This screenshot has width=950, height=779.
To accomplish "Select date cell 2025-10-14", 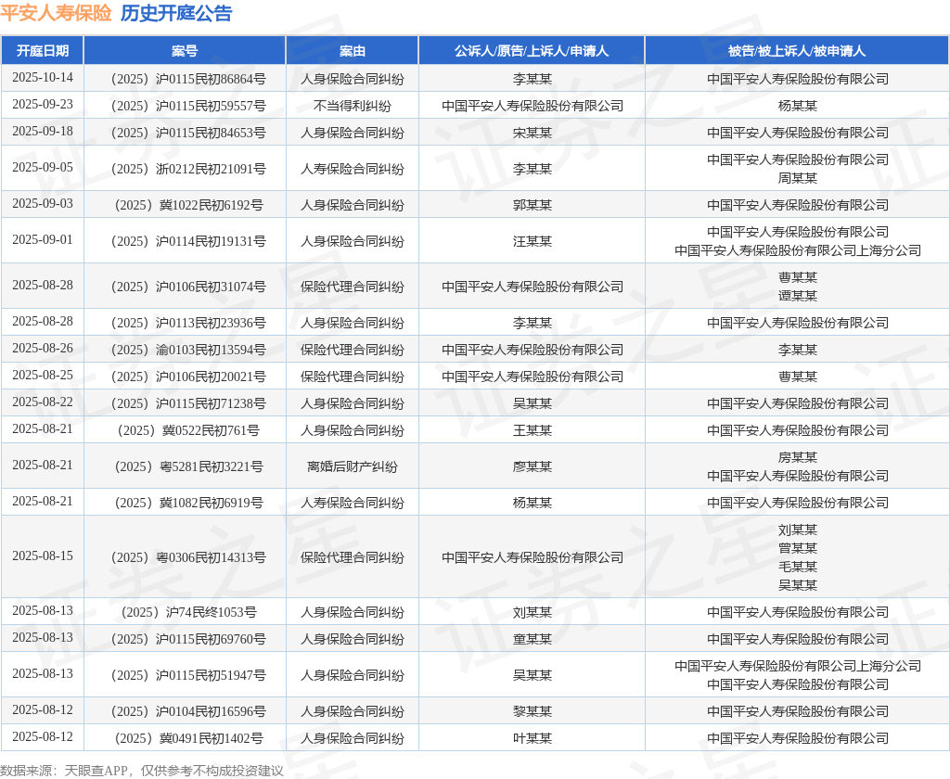I will click(x=43, y=78).
